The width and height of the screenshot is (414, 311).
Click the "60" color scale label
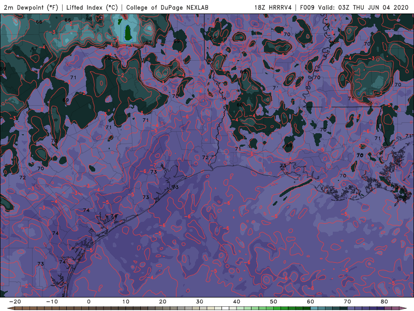coord(310,302)
